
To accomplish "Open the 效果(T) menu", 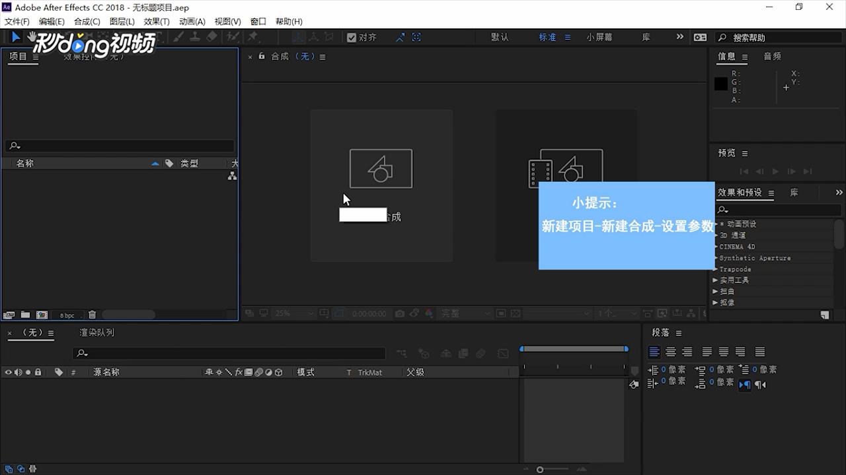I will coord(157,22).
